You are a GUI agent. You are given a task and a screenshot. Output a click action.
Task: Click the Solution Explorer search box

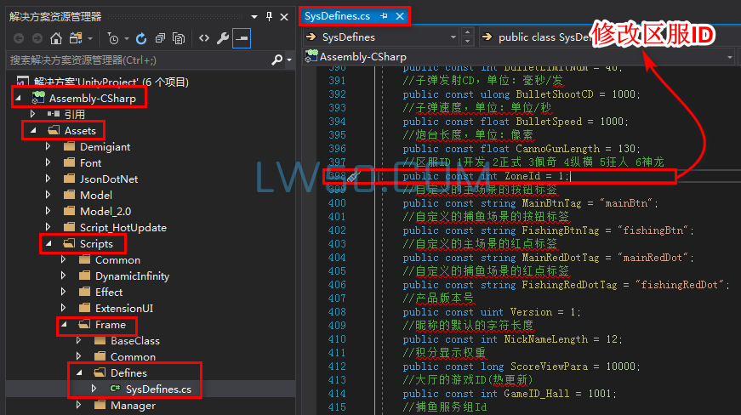click(136, 60)
